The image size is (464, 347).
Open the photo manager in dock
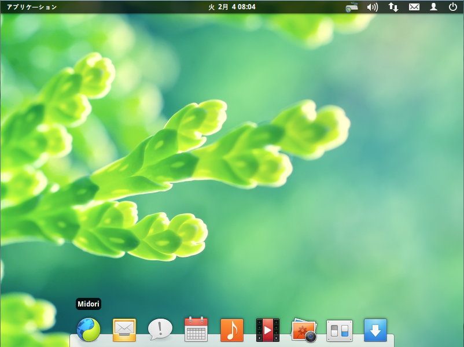click(x=304, y=330)
